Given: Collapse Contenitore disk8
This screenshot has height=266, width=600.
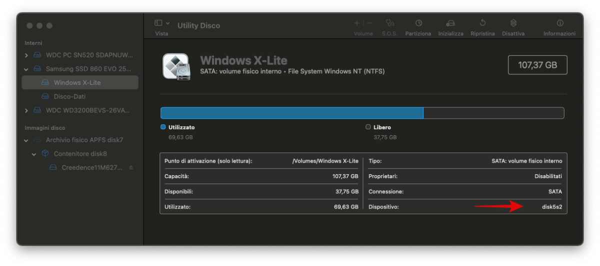Looking at the screenshot, I should 34,154.
